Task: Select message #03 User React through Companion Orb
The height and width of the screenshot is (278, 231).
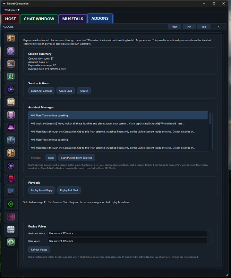Action: point(118,131)
